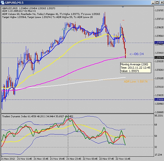Viewport: 164px width, 161px height.
Task: Click the 21 Nov 23:45 time label
Action: (x=74, y=159)
